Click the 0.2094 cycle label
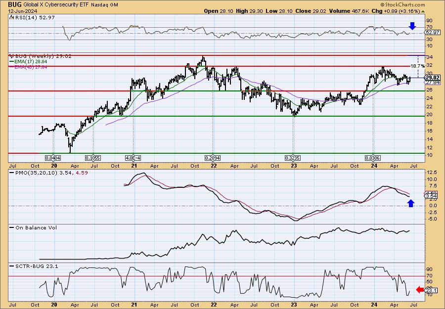 [213, 158]
